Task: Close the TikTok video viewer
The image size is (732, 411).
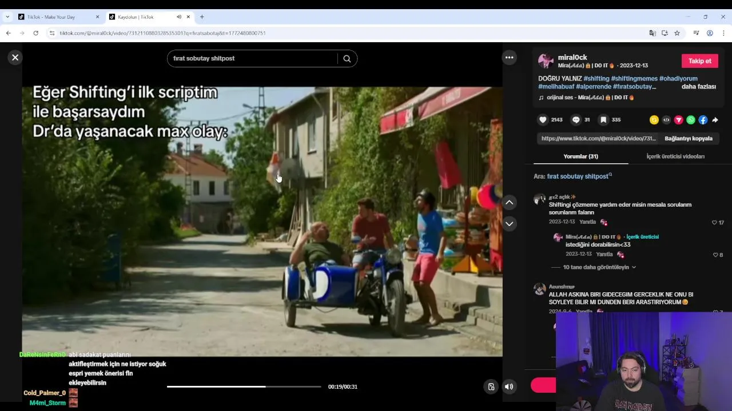Action: pos(15,57)
